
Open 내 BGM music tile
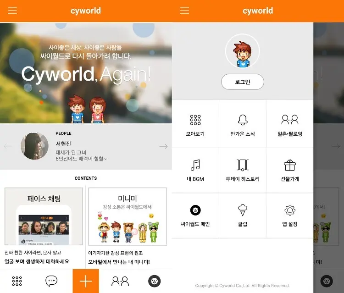(195, 171)
